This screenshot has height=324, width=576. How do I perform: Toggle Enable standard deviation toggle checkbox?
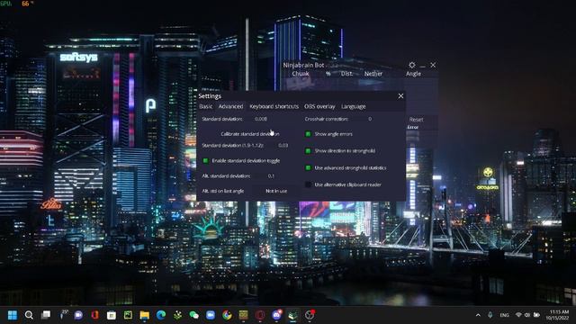[206, 161]
